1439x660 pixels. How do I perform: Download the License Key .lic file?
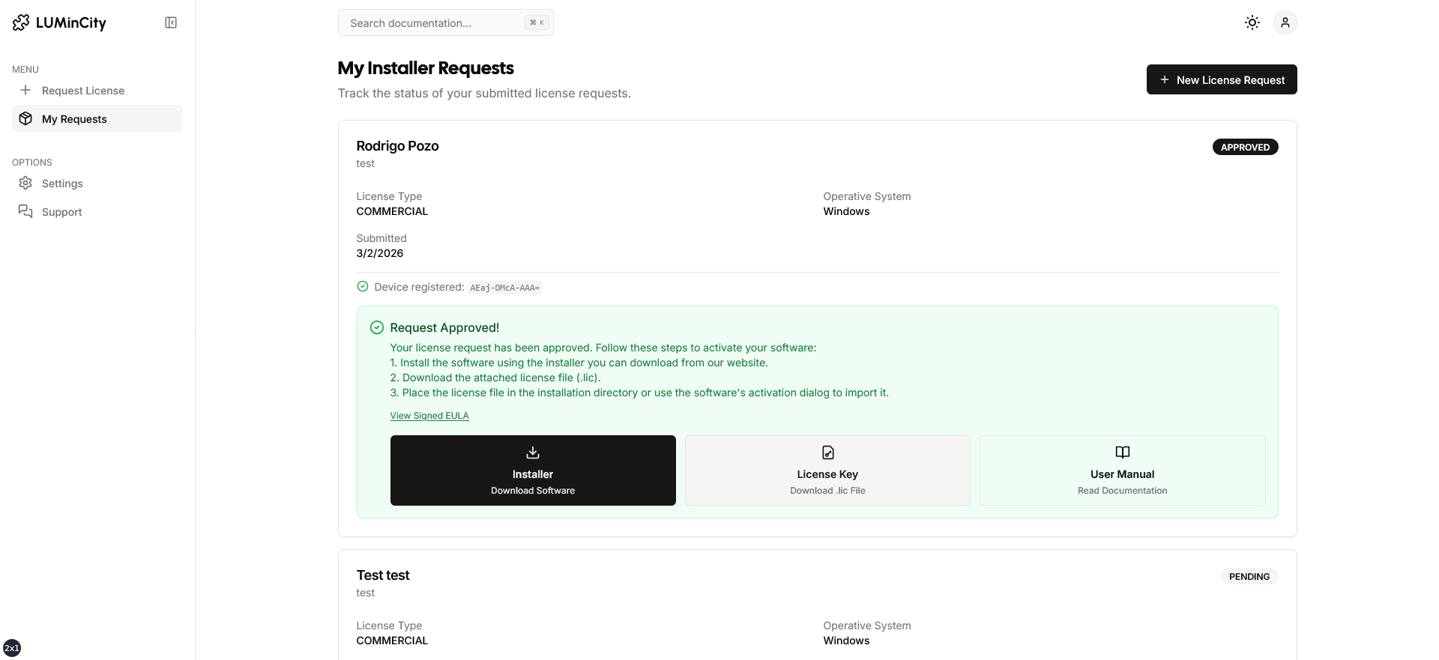(x=827, y=470)
